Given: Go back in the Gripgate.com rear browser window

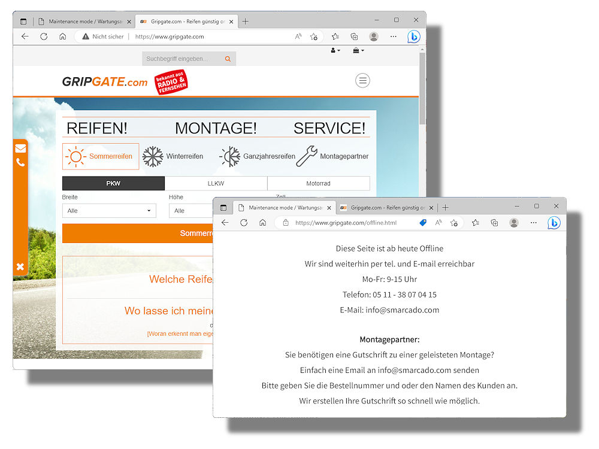Looking at the screenshot, I should click(25, 37).
